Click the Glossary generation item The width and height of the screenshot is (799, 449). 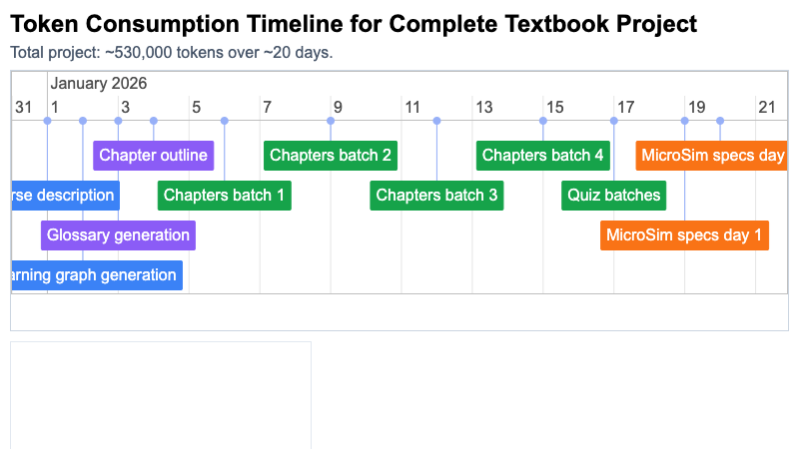tap(118, 235)
